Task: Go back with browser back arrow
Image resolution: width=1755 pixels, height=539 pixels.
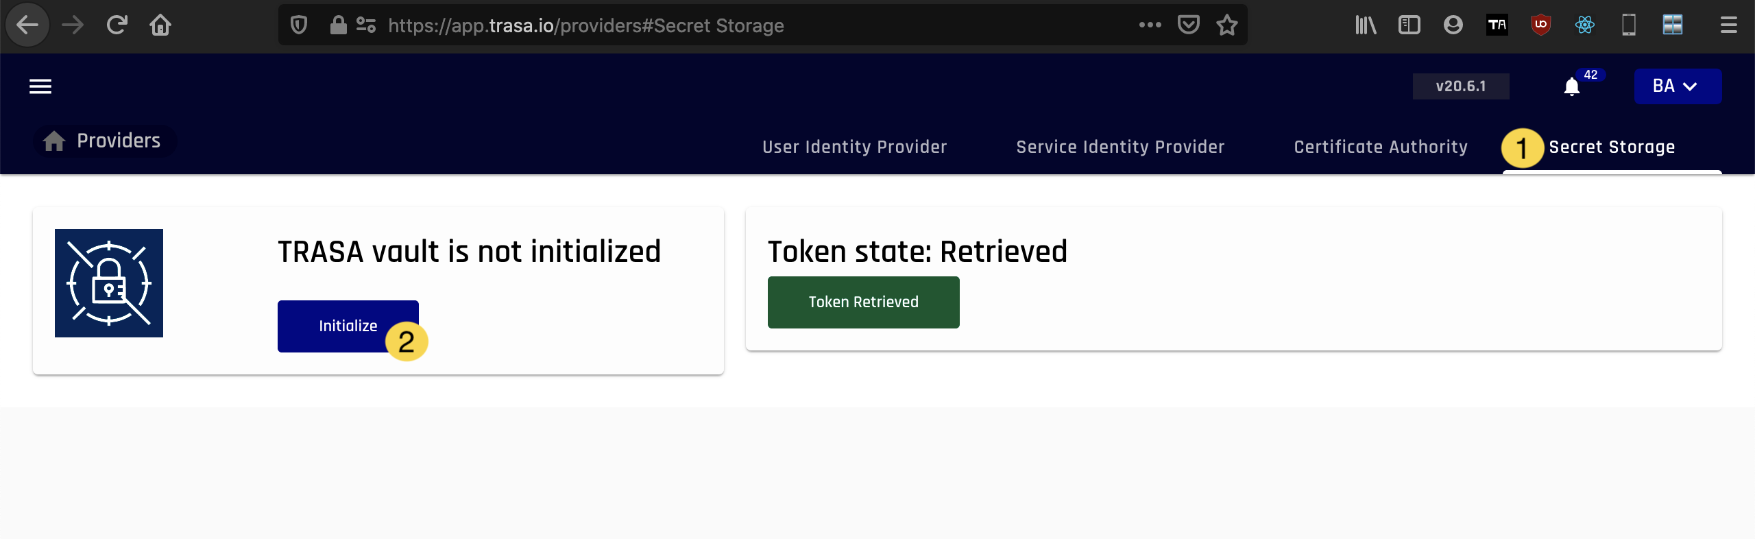Action: pyautogui.click(x=27, y=25)
